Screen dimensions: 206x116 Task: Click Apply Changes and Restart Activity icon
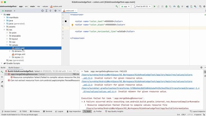click(158, 6)
